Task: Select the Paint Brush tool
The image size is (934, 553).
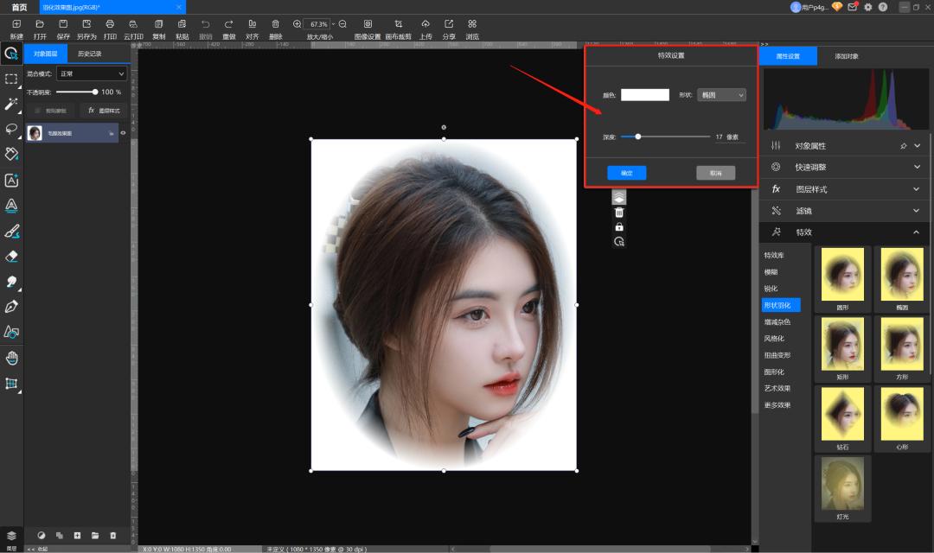Action: click(11, 231)
